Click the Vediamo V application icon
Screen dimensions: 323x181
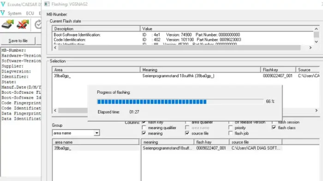(x=3, y=4)
